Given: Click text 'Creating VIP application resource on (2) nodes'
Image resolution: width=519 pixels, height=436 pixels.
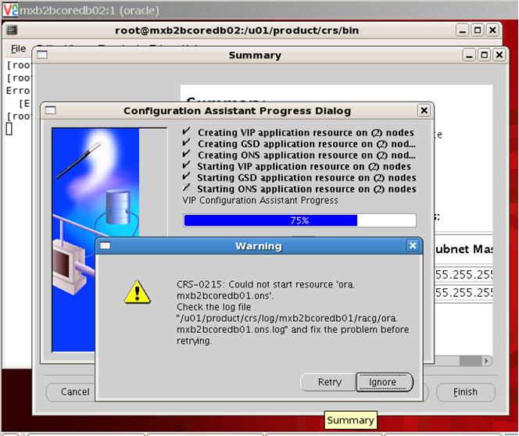Looking at the screenshot, I should click(x=306, y=133).
